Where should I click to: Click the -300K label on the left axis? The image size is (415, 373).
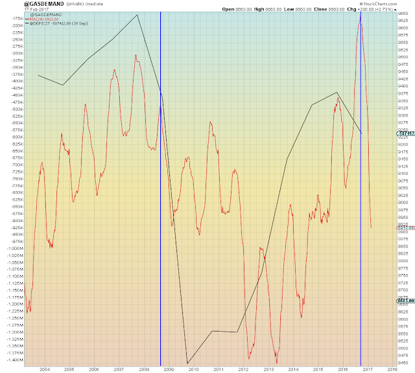pos(18,53)
